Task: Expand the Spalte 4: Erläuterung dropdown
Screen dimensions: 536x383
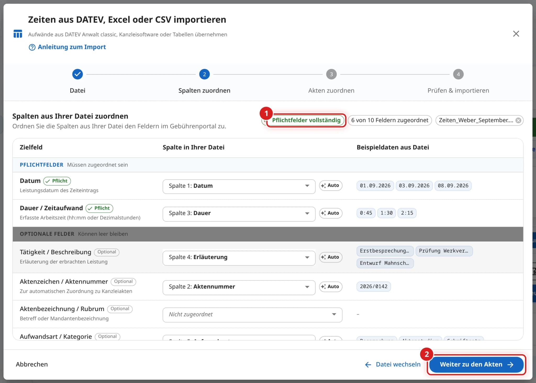Action: pyautogui.click(x=239, y=258)
